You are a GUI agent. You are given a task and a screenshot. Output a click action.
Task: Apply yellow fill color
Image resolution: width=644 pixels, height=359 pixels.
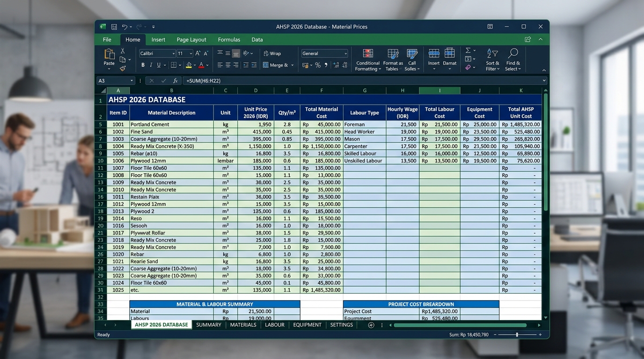(189, 65)
